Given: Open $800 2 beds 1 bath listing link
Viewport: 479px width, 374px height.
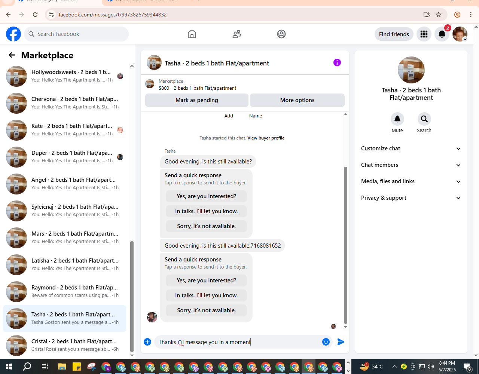Looking at the screenshot, I should click(x=197, y=88).
